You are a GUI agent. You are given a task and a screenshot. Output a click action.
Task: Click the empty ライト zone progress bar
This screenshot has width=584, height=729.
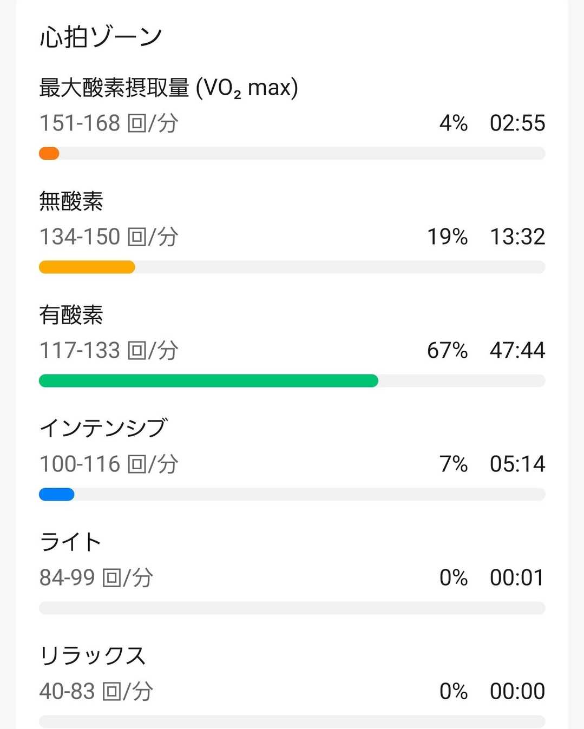tap(292, 608)
